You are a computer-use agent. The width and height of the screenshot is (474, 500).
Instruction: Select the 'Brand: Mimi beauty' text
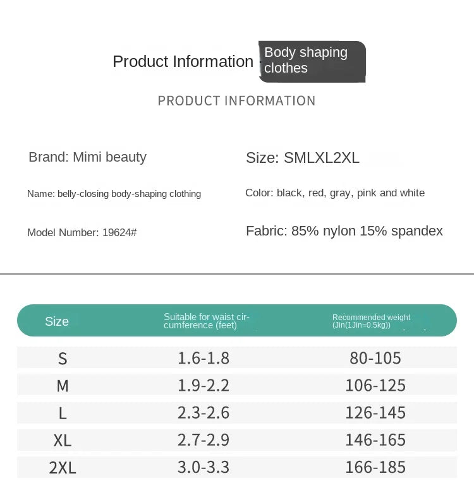pyautogui.click(x=87, y=157)
